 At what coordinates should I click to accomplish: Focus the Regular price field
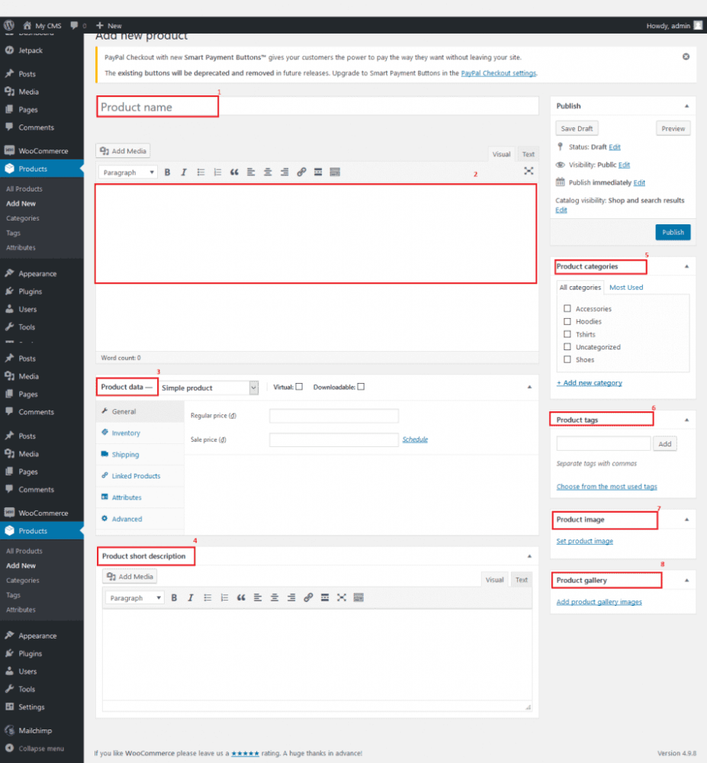[x=334, y=416]
